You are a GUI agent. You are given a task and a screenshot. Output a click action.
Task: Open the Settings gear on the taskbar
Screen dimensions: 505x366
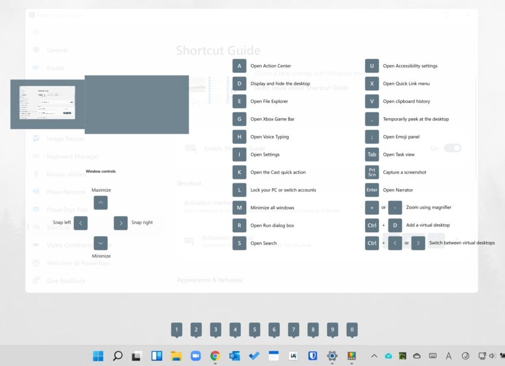click(332, 356)
